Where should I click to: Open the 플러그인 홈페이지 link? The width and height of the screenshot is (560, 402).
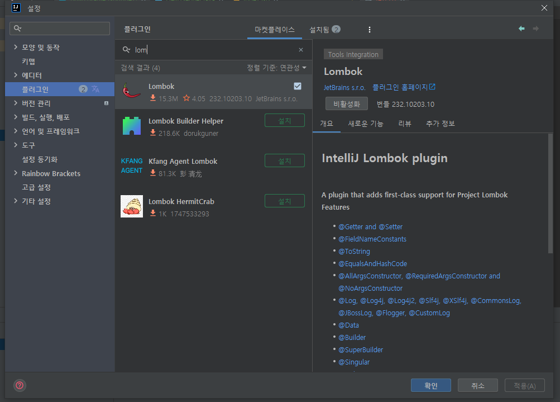(400, 87)
